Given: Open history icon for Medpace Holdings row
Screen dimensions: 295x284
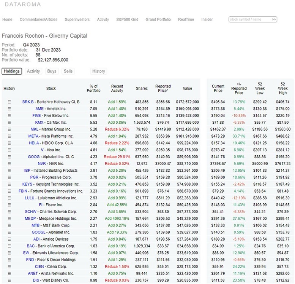Looking at the screenshot, I should pyautogui.click(x=9, y=219).
